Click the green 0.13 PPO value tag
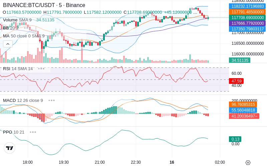Image resolution: width=267 pixels, height=167 pixels. pyautogui.click(x=235, y=139)
